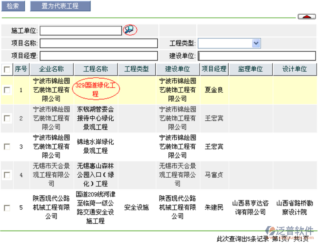Click project manager 王宏宾 in row 3
Image resolution: width=318 pixels, height=244 pixels.
click(214, 147)
